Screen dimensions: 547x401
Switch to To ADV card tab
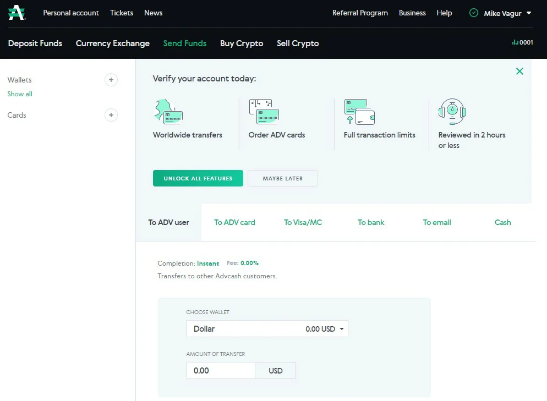tap(234, 222)
